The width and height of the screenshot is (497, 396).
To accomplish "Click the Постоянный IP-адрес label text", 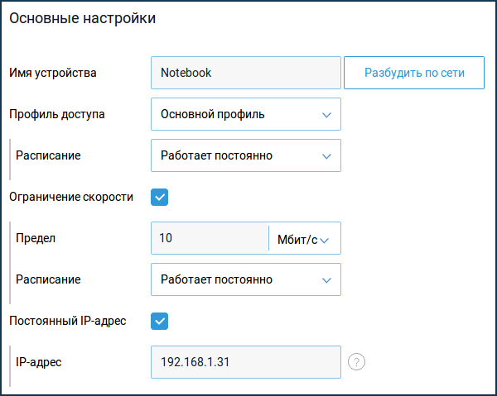I will coord(68,321).
